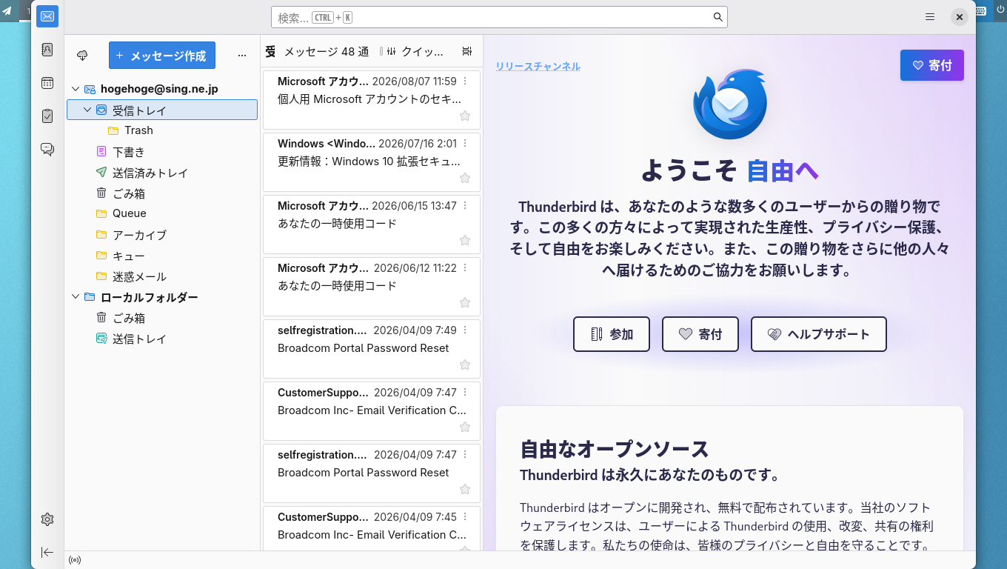Screen dimensions: 1007x569
Task: Star the 2026/06/15 one-time code message
Action: (465, 240)
